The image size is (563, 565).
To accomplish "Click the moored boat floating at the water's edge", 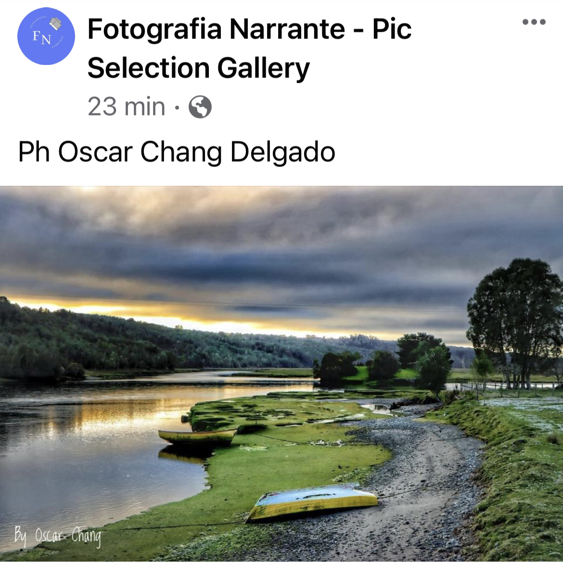I will pos(197,437).
